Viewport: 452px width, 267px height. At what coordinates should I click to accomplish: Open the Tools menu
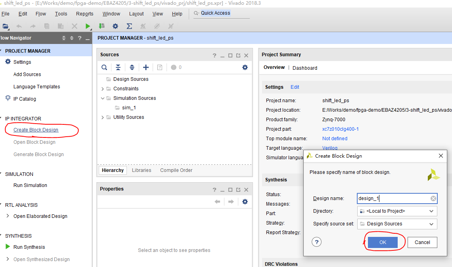coord(61,13)
